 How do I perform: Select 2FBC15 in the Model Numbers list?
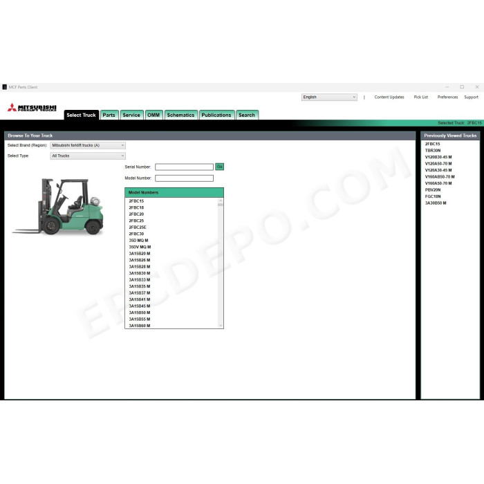136,201
